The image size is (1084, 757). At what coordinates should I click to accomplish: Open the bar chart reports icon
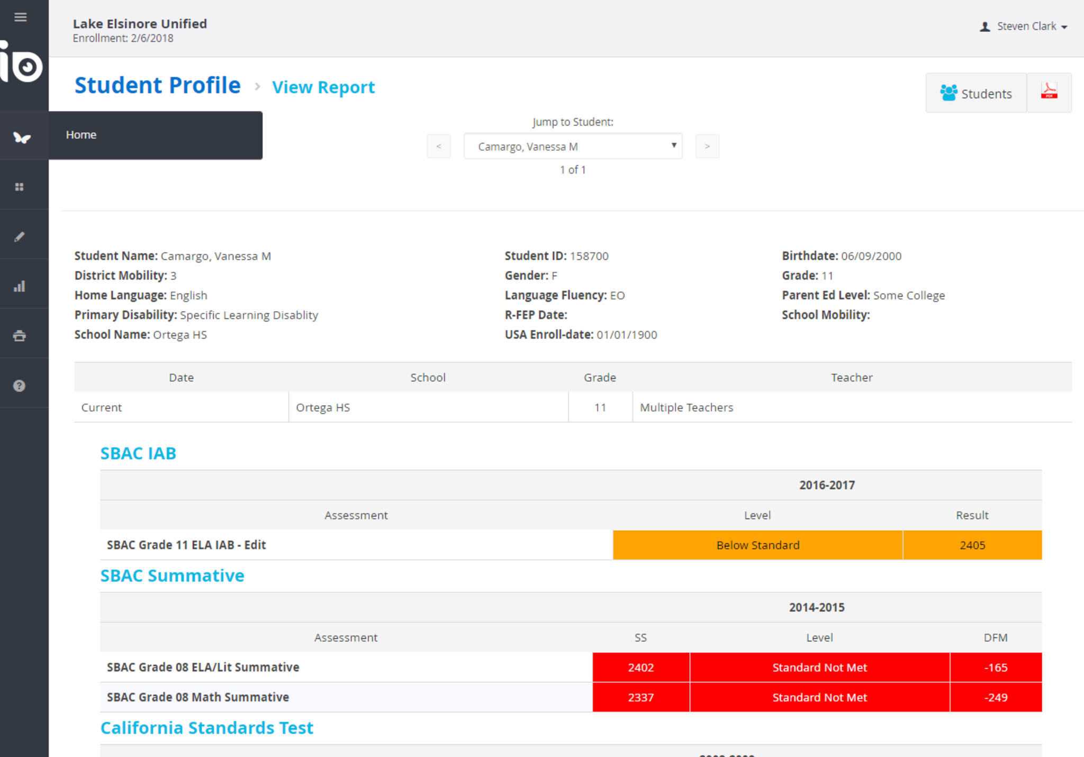pos(20,286)
